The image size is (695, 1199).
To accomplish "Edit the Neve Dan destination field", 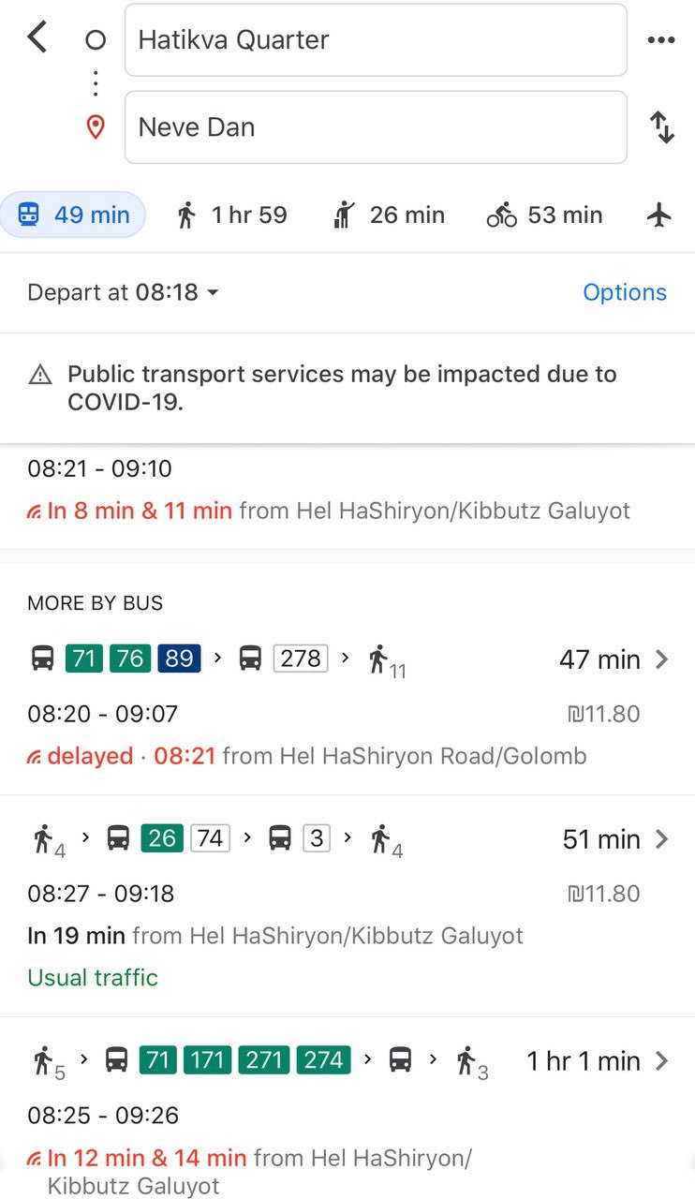I will (376, 127).
